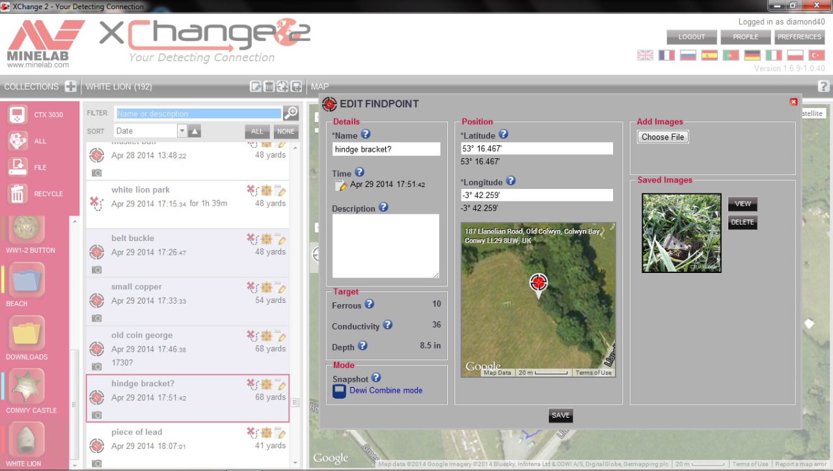The height and width of the screenshot is (471, 833).
Task: Open PREFERENCES
Action: point(799,37)
